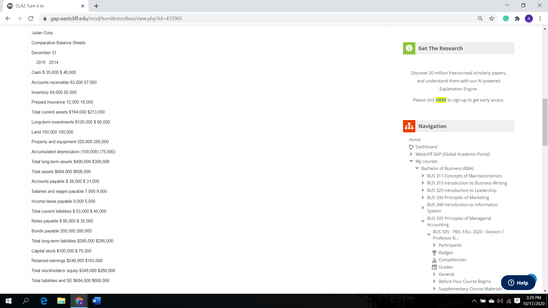Screen dimensions: 548x308
Task: Bookmark page with the star icon
Action: 491,19
